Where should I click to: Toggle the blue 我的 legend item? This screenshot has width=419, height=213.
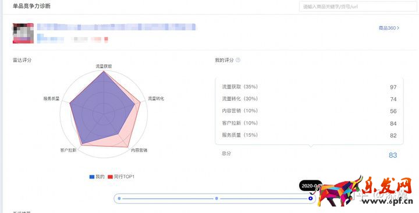pos(97,177)
